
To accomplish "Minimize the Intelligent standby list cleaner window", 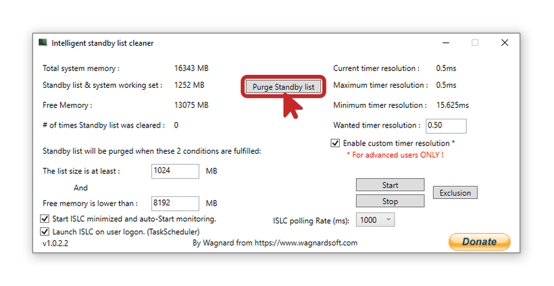I will (x=445, y=43).
